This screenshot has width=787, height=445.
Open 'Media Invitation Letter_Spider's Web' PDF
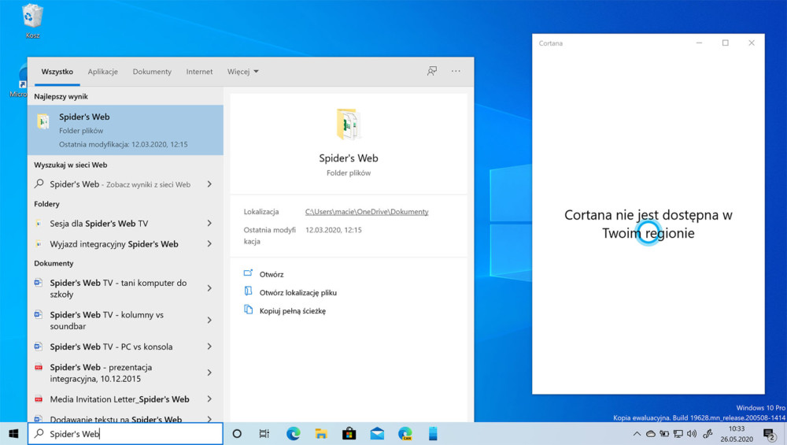click(x=115, y=399)
